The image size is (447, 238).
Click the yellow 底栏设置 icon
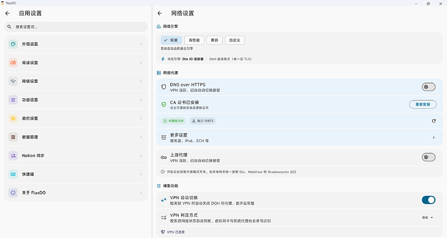pyautogui.click(x=13, y=118)
